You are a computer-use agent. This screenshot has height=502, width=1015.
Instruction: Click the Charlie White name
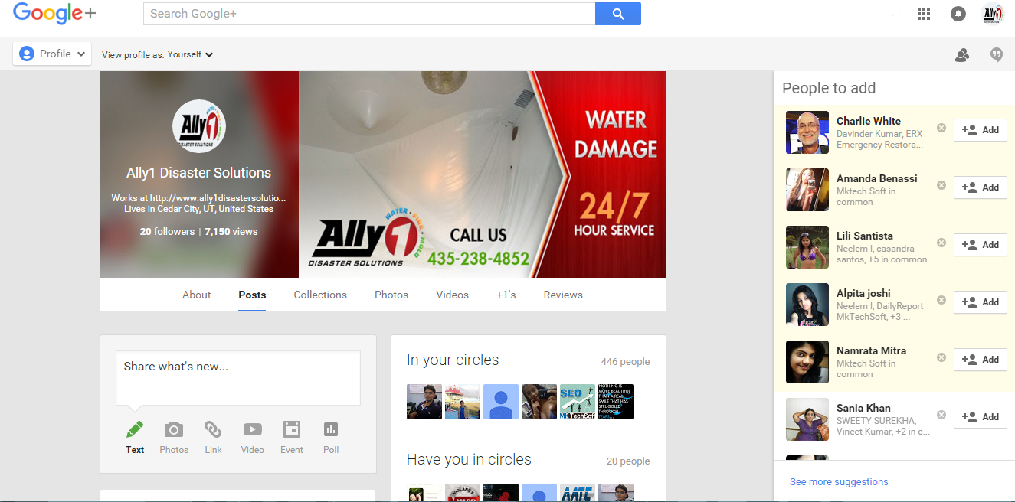tap(869, 121)
